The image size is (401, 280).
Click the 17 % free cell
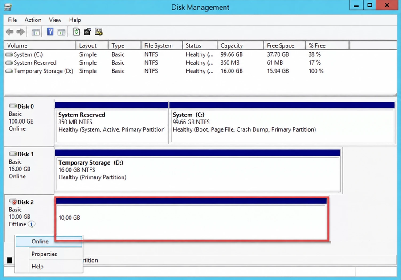(x=315, y=62)
